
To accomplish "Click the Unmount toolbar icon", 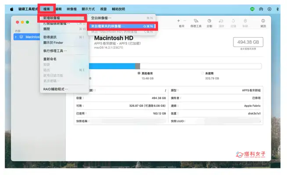I will point(245,21).
